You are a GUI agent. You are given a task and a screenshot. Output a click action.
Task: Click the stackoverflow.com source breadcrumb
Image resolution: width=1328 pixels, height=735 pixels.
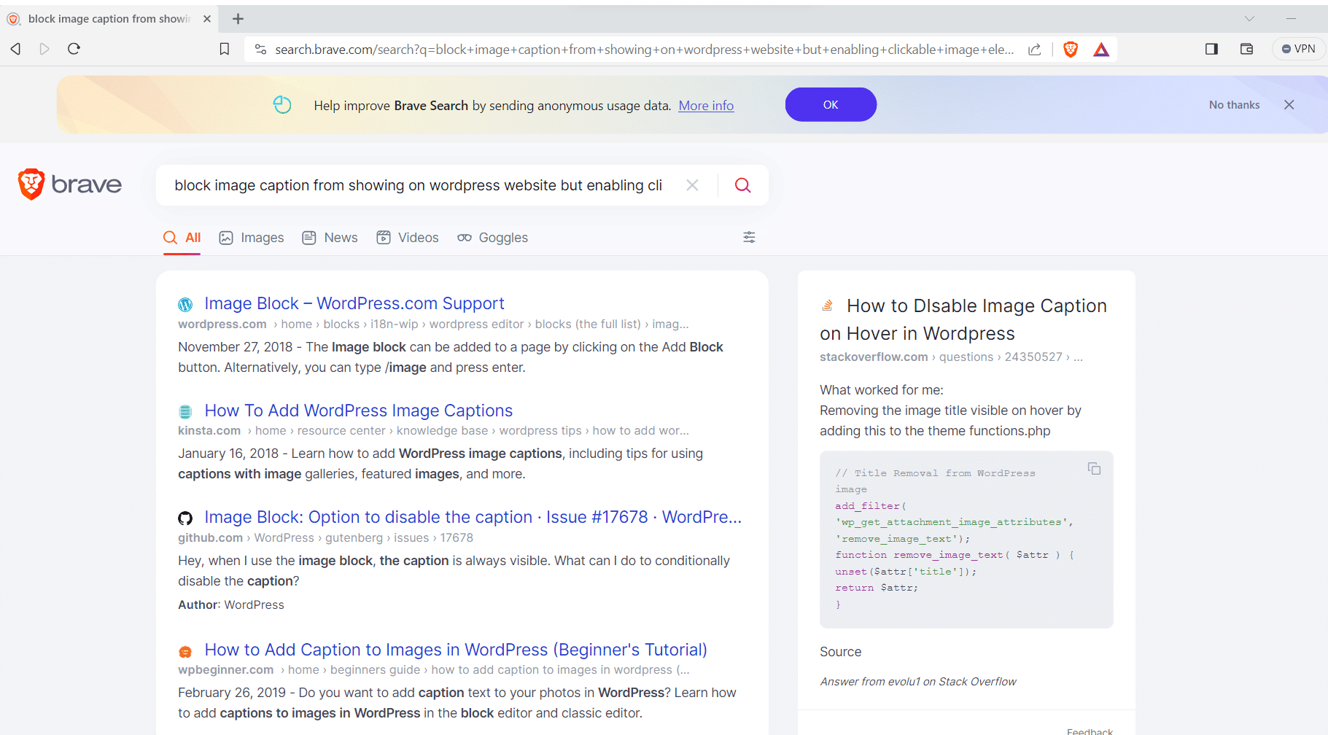tap(874, 357)
